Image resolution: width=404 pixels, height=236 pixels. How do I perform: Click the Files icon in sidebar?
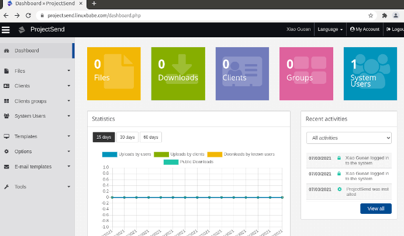[x=6, y=71]
